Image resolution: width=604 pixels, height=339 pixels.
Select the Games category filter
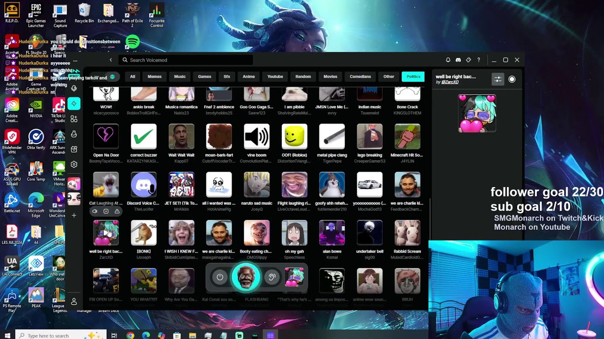click(x=204, y=77)
